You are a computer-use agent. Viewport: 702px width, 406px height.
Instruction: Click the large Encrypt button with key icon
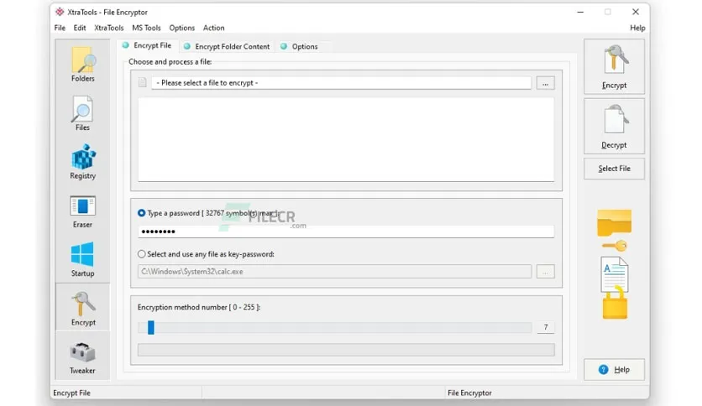pos(614,66)
